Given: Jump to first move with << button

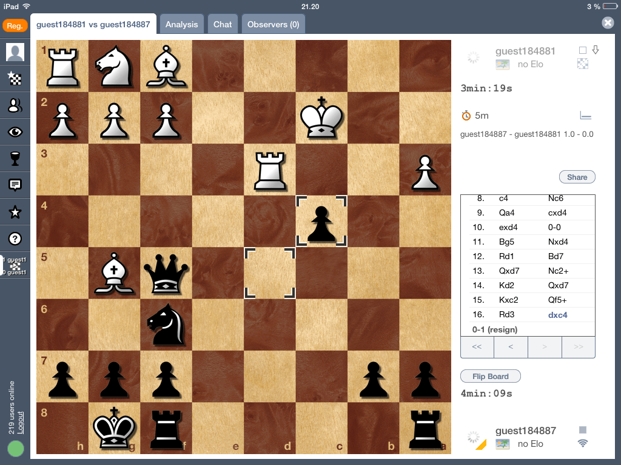Looking at the screenshot, I should click(x=477, y=347).
